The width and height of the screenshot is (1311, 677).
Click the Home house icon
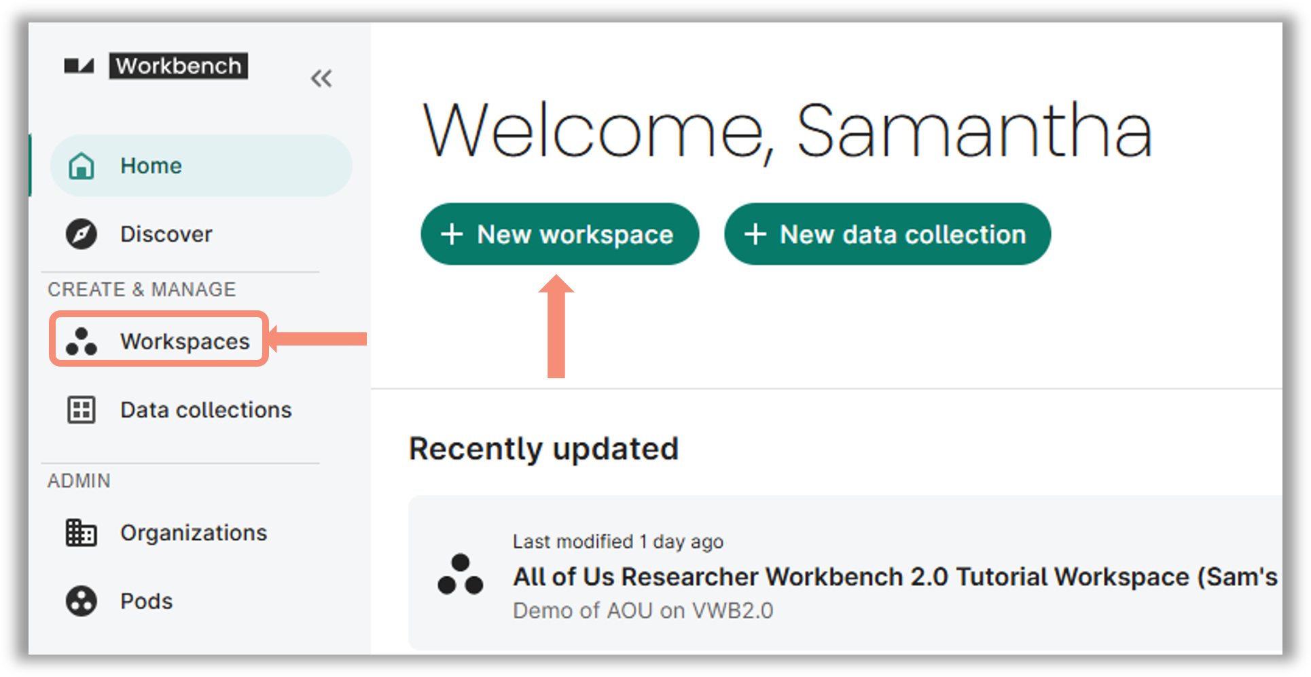[82, 166]
